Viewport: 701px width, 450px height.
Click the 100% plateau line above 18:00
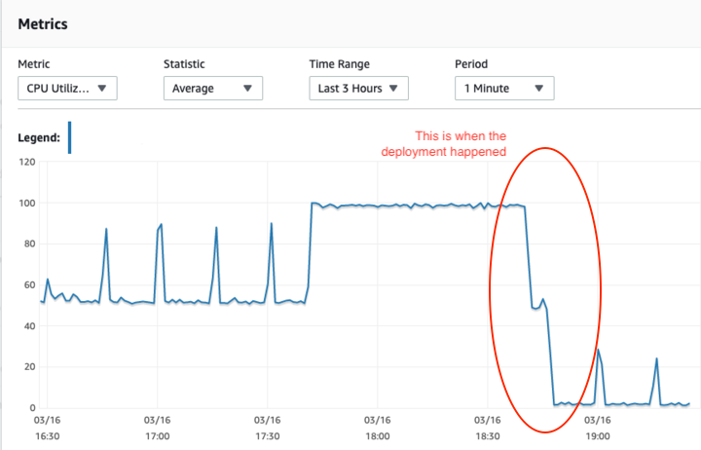(378, 206)
